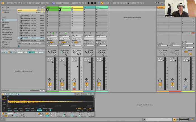
Task: Open the 1 Bar quantization dropdown
Action: pyautogui.click(x=46, y=3)
